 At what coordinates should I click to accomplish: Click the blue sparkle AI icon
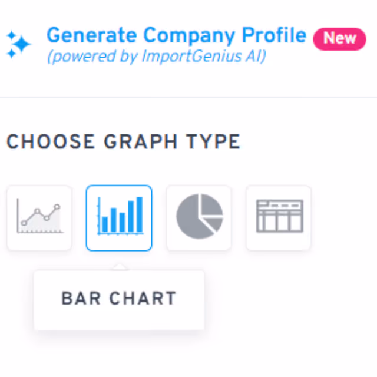pos(18,45)
